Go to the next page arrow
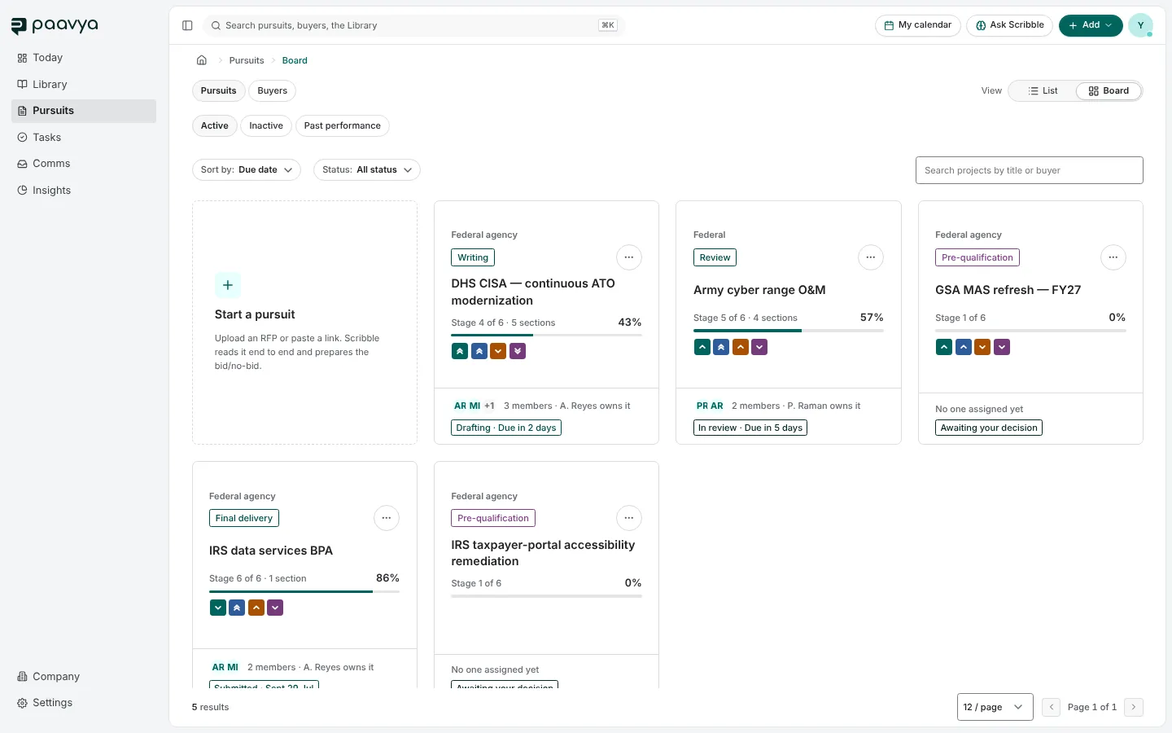Image resolution: width=1172 pixels, height=733 pixels. tap(1134, 707)
